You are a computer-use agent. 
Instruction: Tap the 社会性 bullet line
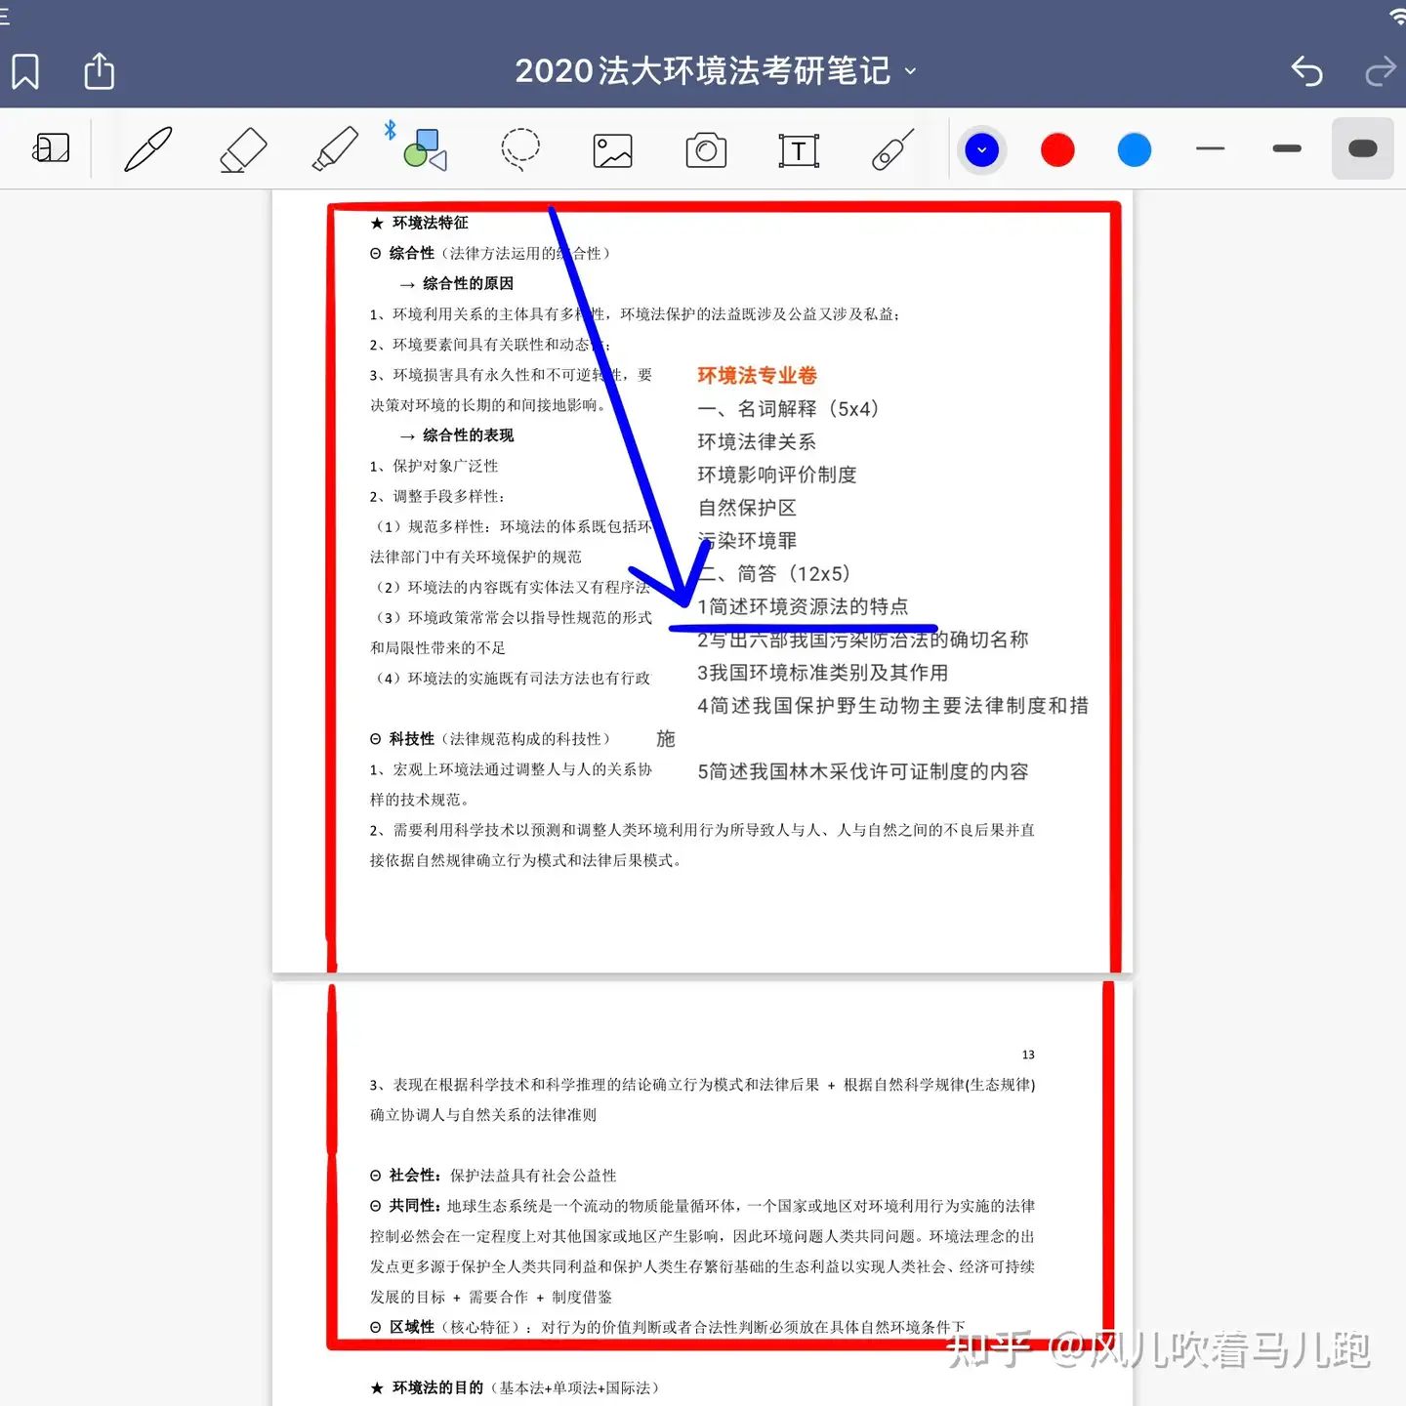tap(493, 1176)
